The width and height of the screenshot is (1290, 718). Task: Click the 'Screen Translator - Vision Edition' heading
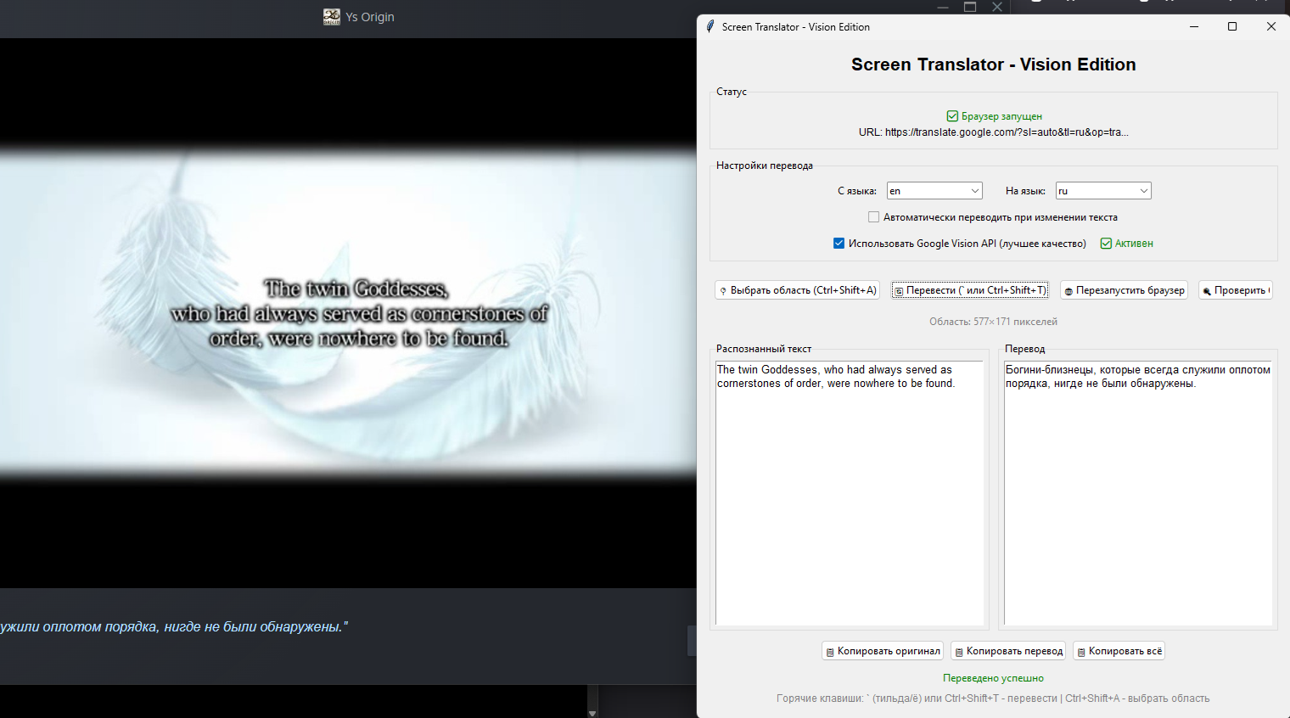[993, 65]
